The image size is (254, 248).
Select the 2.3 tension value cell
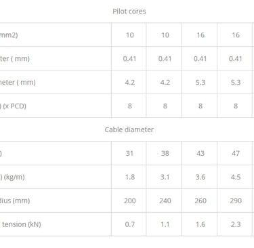[x=236, y=224]
